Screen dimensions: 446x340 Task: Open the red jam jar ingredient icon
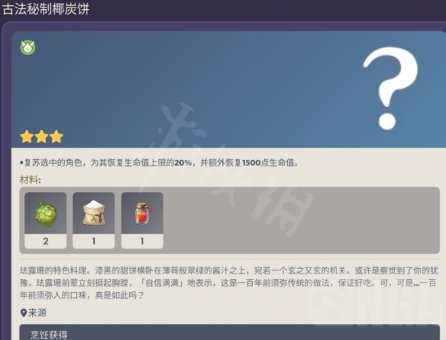coord(142,213)
